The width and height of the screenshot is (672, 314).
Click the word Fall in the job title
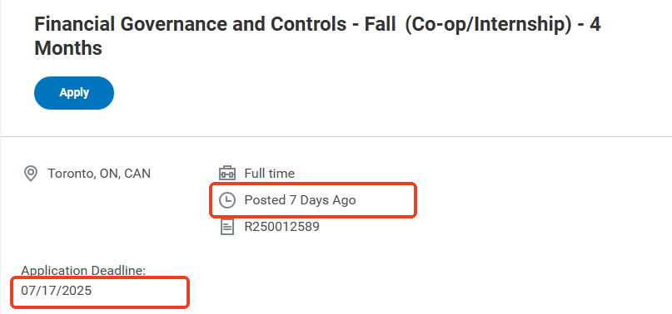tap(381, 24)
